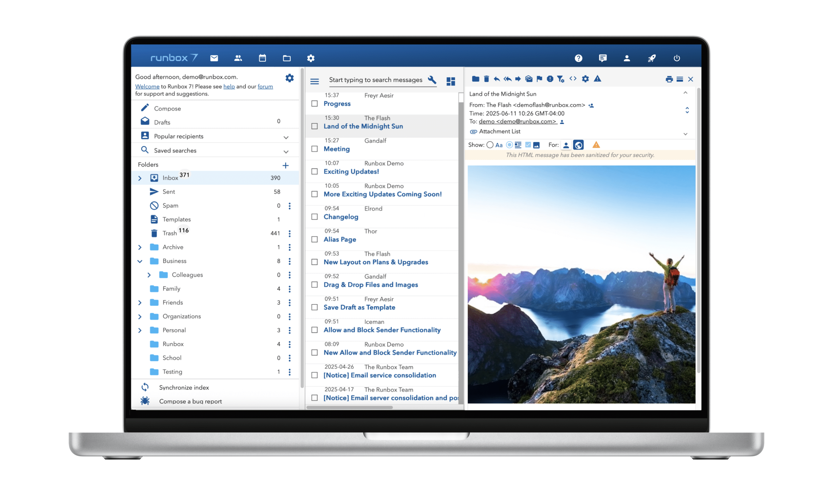View HTML source with code brackets icon
The image size is (821, 487).
coord(573,78)
